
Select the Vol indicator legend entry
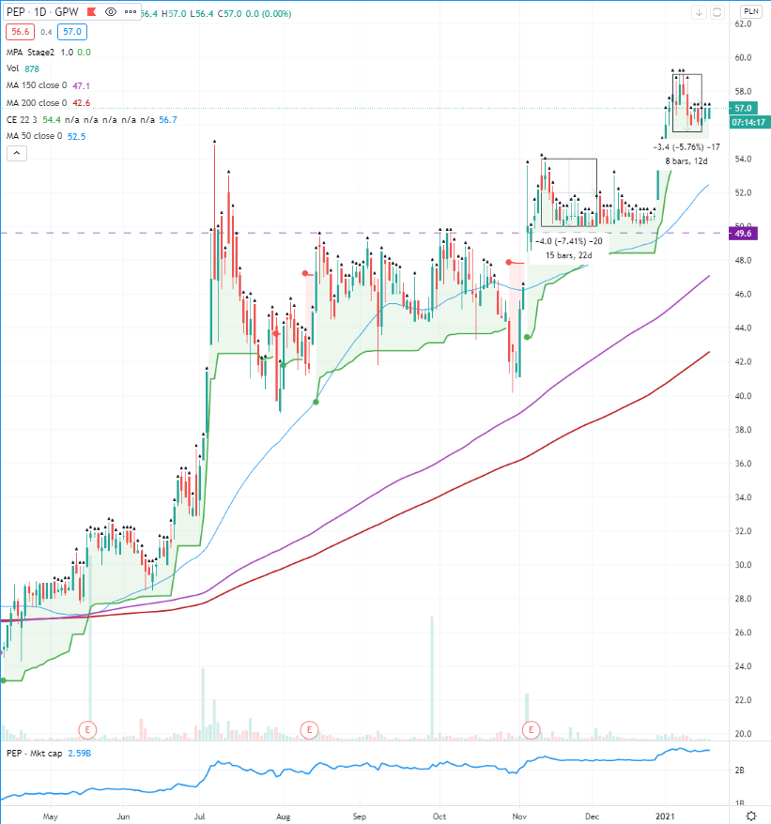(13, 69)
